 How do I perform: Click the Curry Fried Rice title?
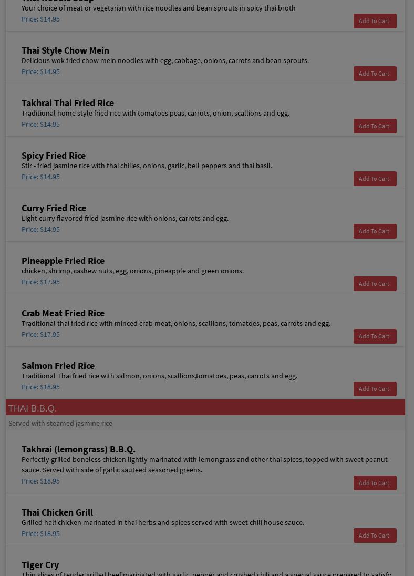[x=54, y=208]
